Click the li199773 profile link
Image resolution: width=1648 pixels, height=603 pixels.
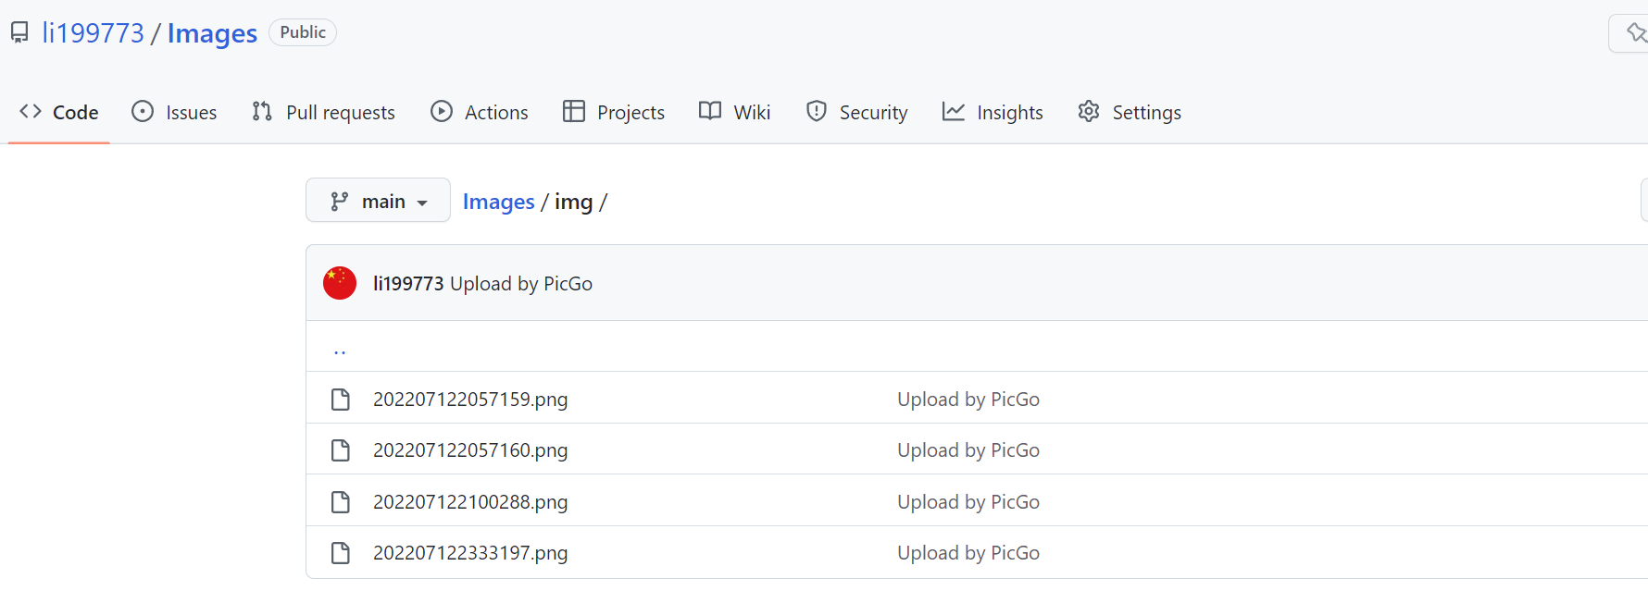point(94,31)
